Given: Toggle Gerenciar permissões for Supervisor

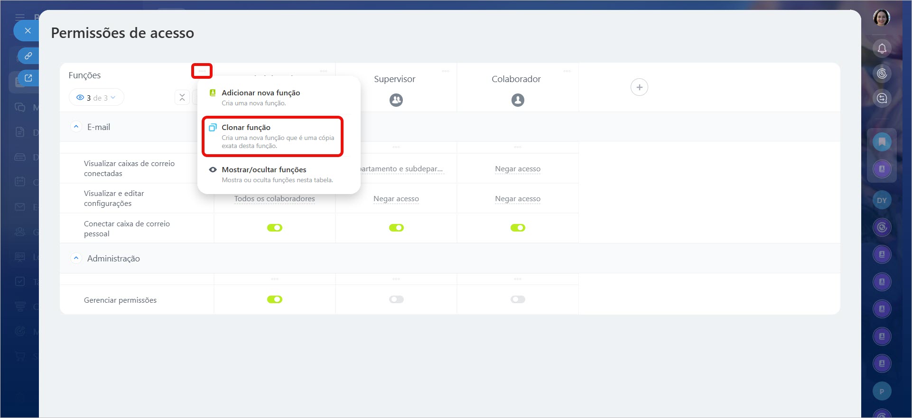Looking at the screenshot, I should [396, 299].
